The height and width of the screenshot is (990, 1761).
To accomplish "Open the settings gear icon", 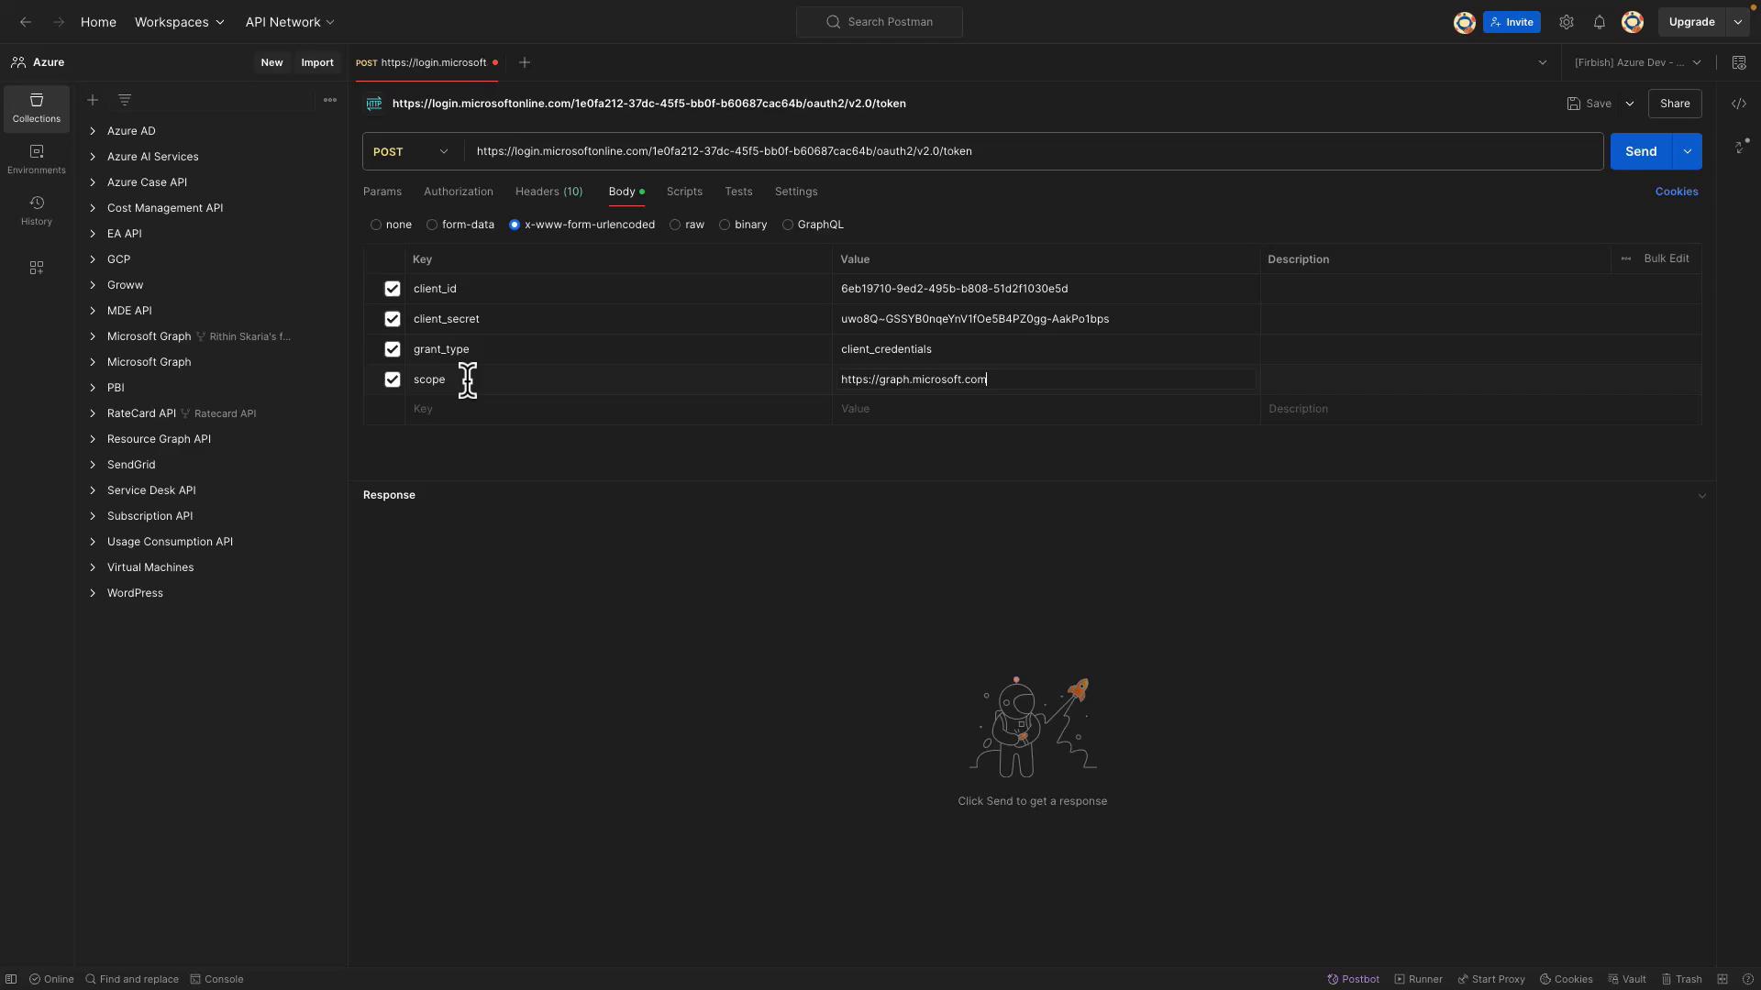I will (x=1566, y=22).
